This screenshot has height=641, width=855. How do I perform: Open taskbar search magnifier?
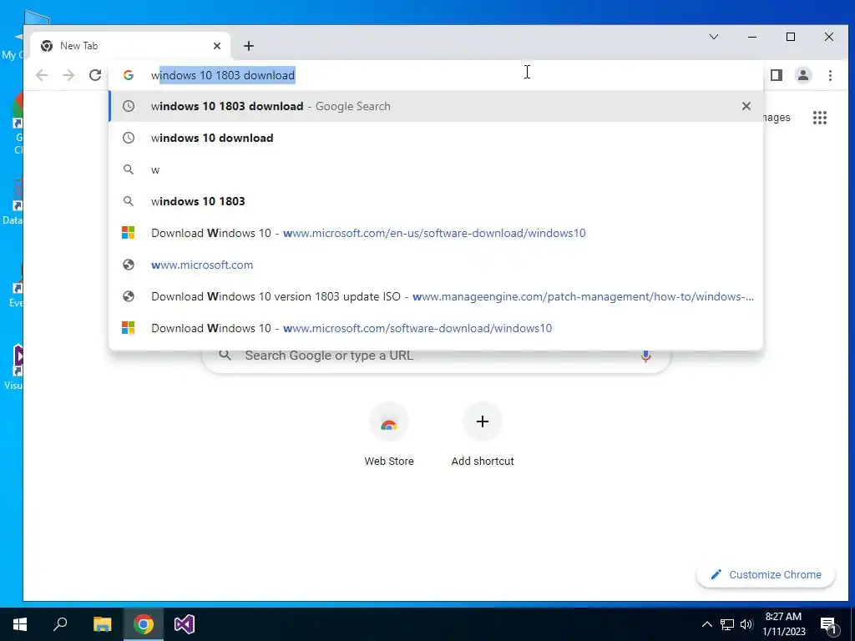60,624
